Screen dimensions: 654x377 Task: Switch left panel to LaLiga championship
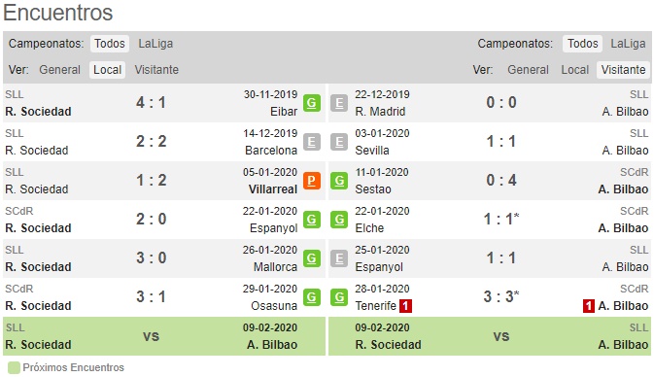point(155,44)
